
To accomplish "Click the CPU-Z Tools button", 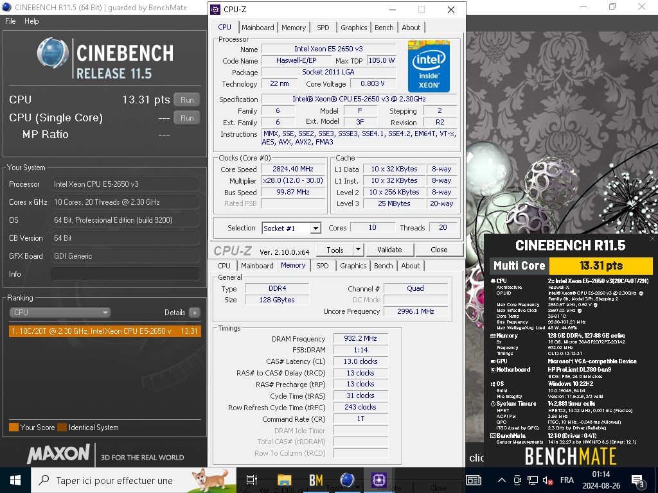I will [x=335, y=250].
